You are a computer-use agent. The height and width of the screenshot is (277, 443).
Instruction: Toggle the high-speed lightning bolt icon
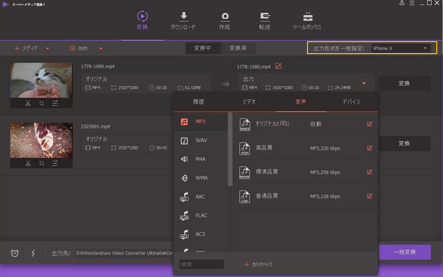(33, 253)
